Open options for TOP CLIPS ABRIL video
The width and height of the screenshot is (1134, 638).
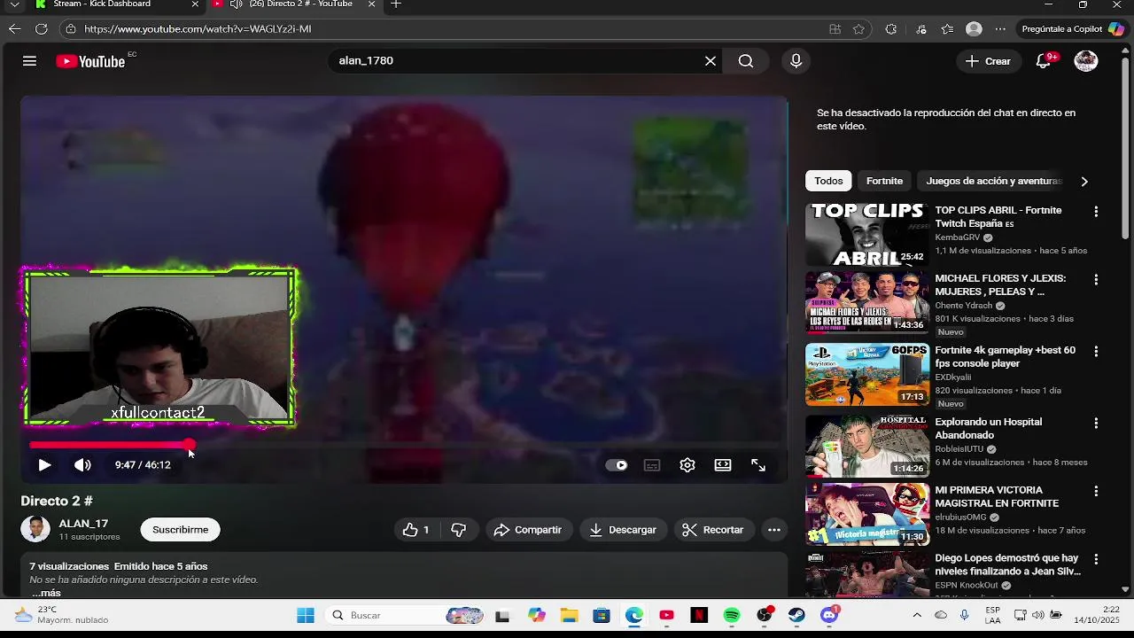(1096, 212)
